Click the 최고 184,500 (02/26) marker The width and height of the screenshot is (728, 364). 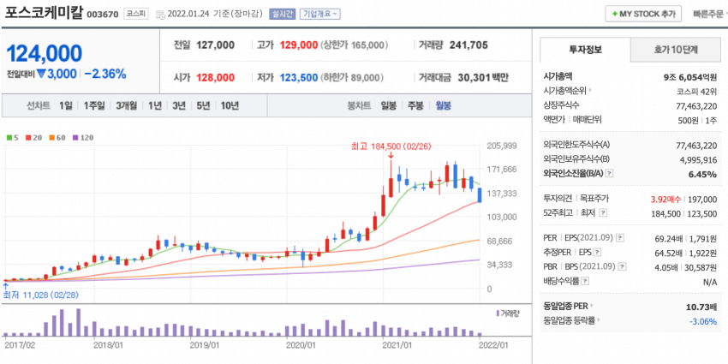[391, 146]
